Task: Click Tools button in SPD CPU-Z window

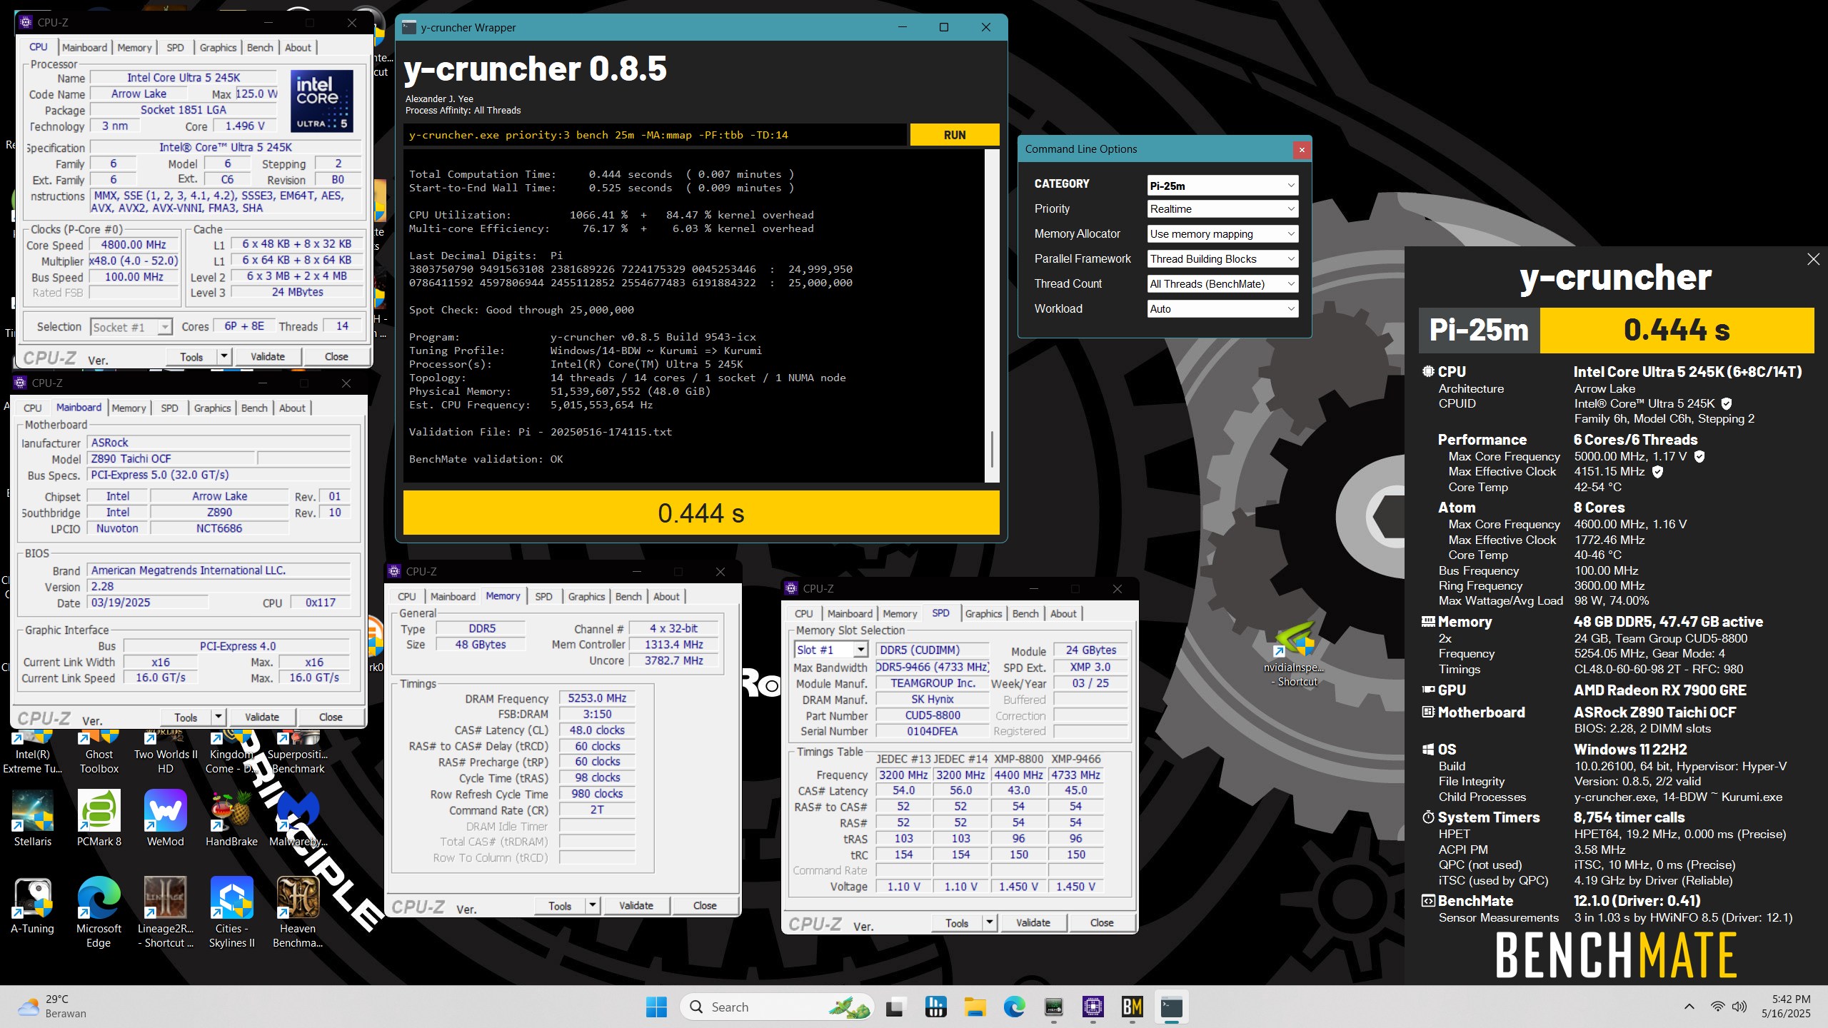Action: tap(957, 922)
